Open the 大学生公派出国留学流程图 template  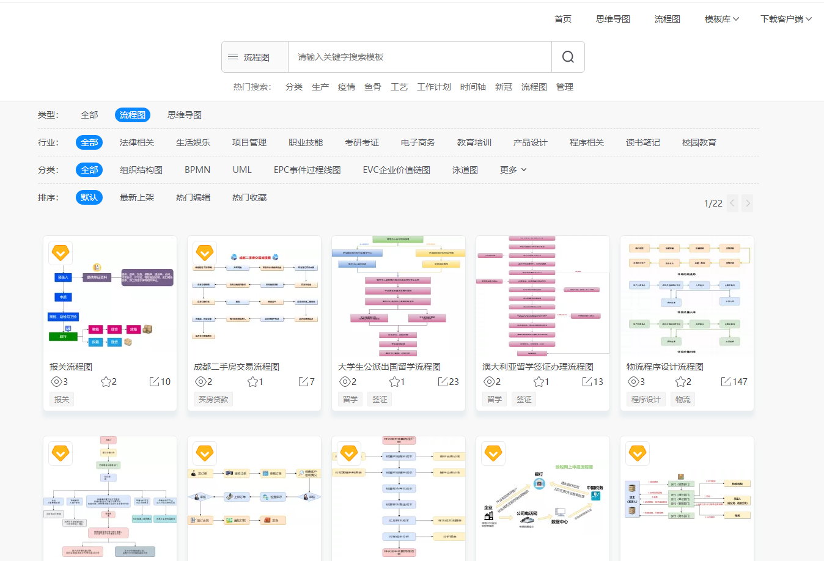[398, 295]
